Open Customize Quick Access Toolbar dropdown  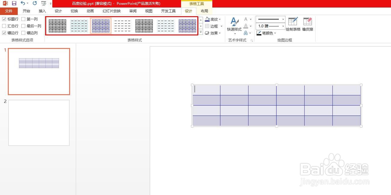[x=50, y=4]
